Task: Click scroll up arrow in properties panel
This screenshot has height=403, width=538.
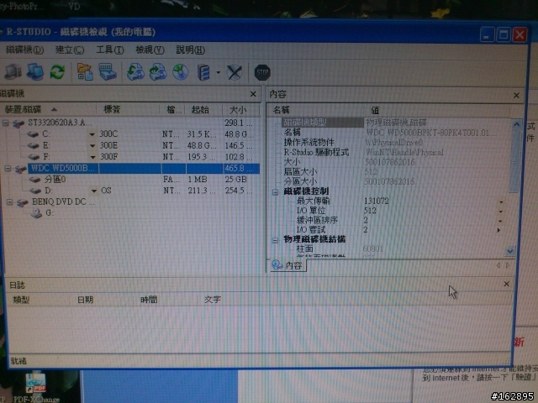Action: click(x=516, y=125)
